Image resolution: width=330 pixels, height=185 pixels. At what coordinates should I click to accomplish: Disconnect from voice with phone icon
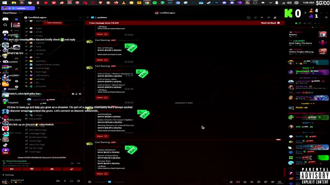click(79, 163)
